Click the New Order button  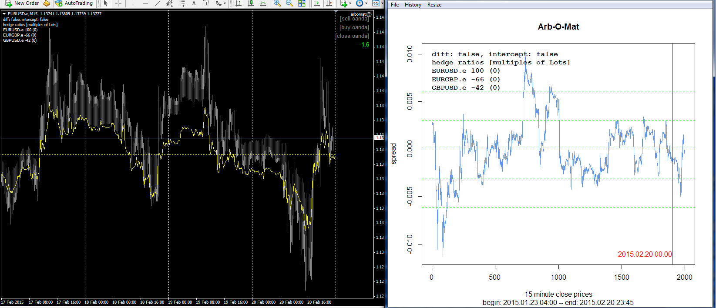pyautogui.click(x=22, y=3)
